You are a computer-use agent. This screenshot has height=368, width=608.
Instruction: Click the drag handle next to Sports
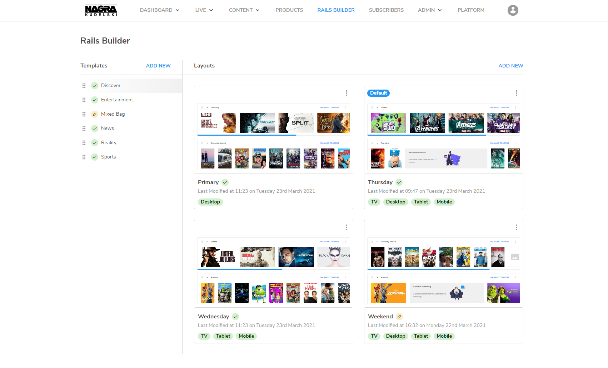(x=84, y=157)
